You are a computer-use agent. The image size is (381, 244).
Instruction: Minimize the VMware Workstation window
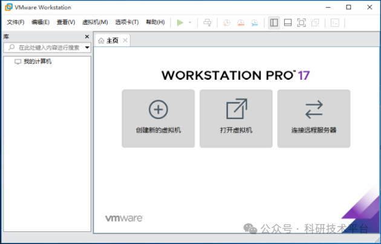328,7
